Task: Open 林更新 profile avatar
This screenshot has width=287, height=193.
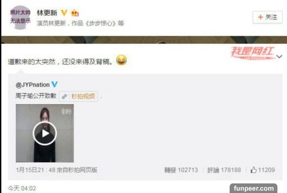Action: coord(20,17)
